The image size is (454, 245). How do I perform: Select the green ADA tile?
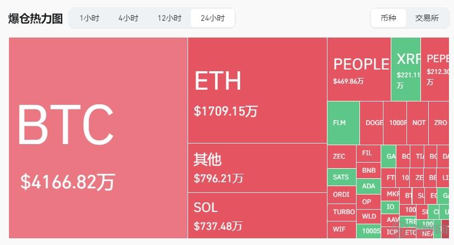tap(368, 186)
